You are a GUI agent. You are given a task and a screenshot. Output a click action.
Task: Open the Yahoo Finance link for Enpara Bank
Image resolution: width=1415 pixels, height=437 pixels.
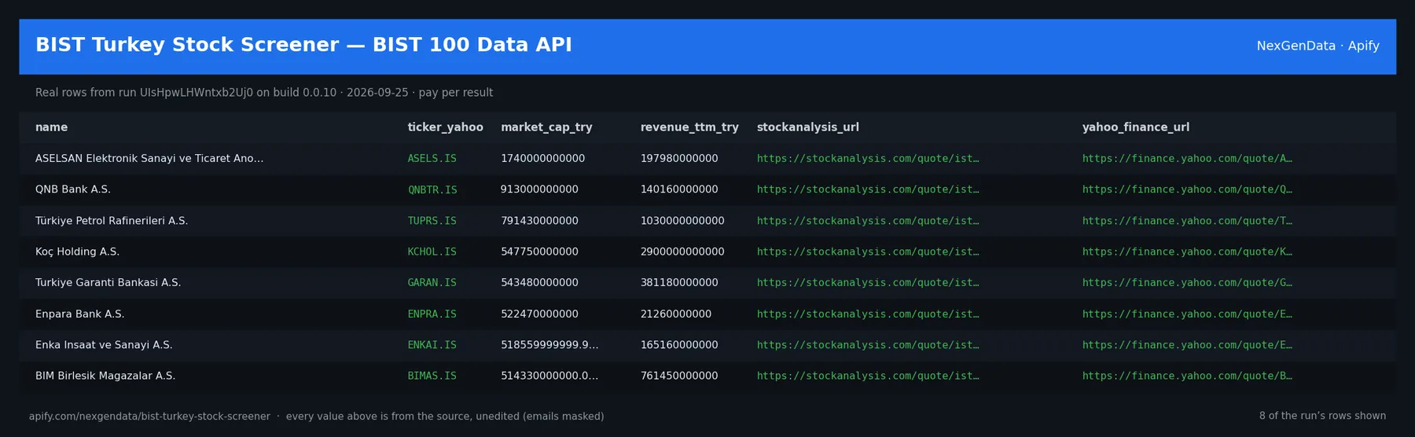coord(1187,314)
